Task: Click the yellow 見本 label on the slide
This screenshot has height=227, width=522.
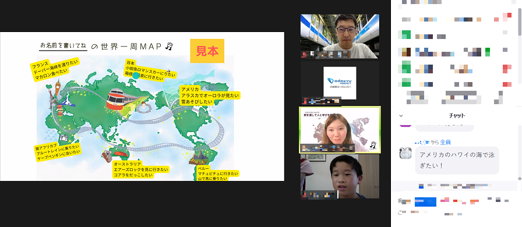Action: [207, 51]
